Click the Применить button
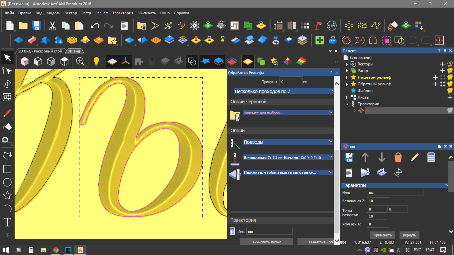The image size is (454, 255). coord(383,235)
